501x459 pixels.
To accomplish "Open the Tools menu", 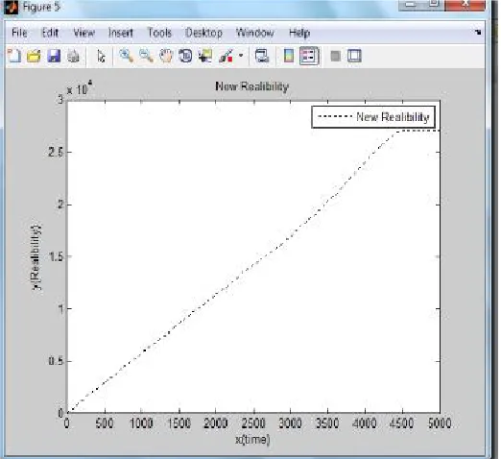I will [x=159, y=33].
